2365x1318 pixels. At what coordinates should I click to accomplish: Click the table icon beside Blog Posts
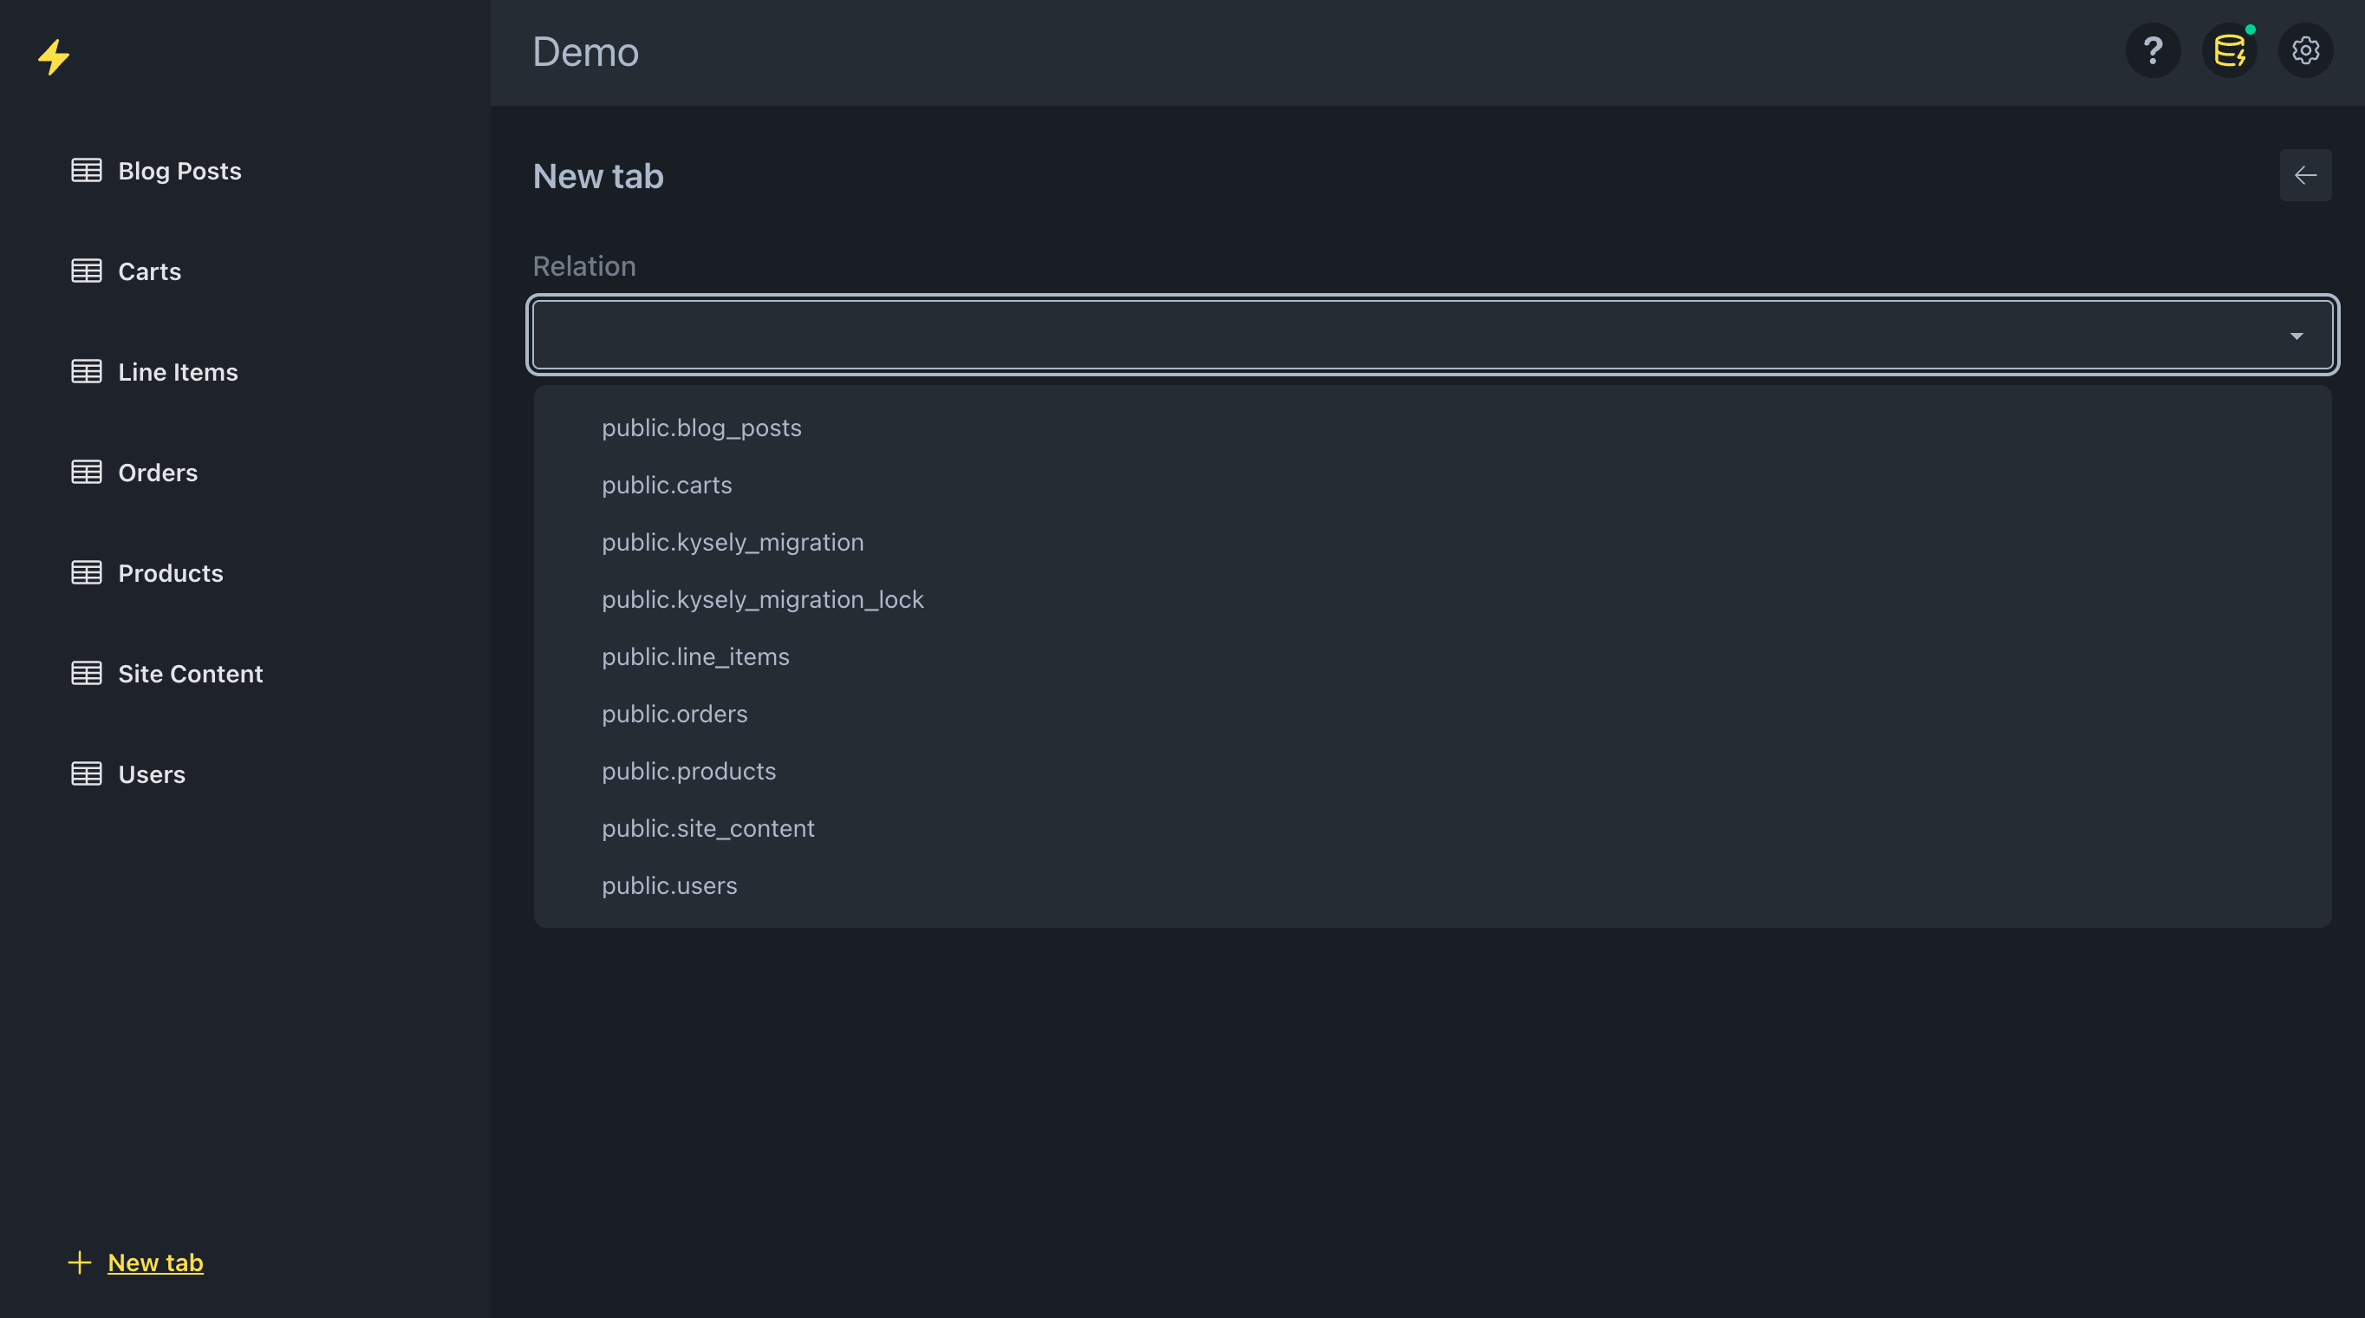pos(87,171)
